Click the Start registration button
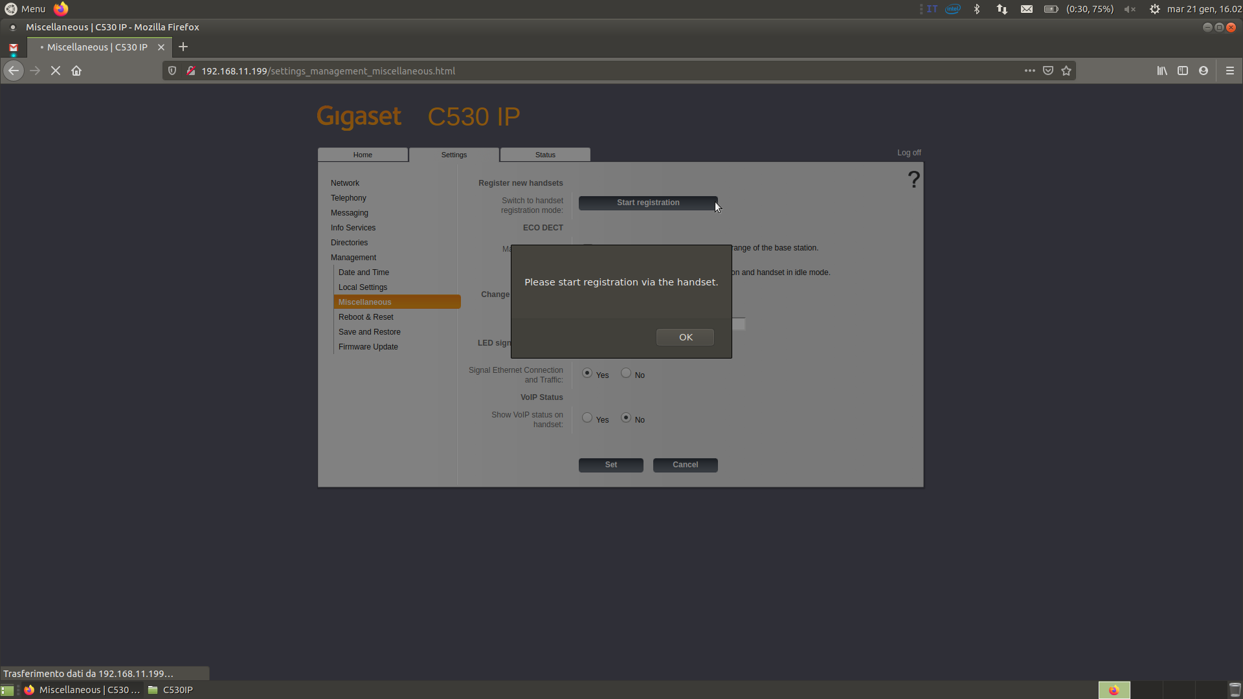Viewport: 1243px width, 699px height. (648, 203)
